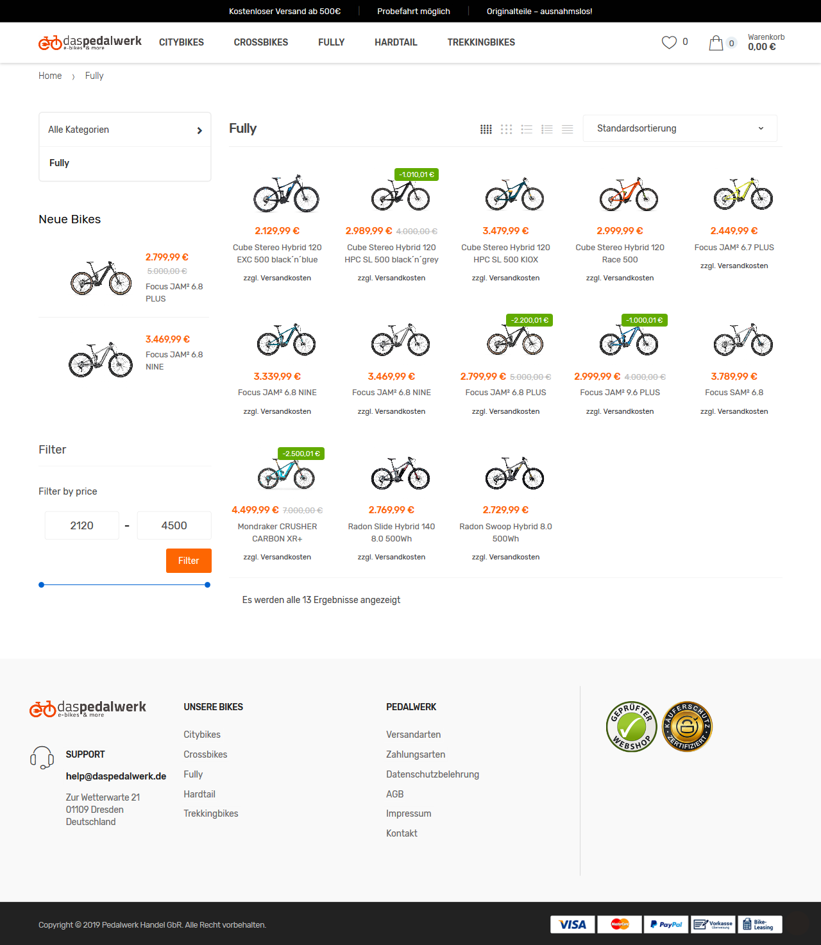Click the daspedalwerk header logo
821x945 pixels.
pos(90,42)
